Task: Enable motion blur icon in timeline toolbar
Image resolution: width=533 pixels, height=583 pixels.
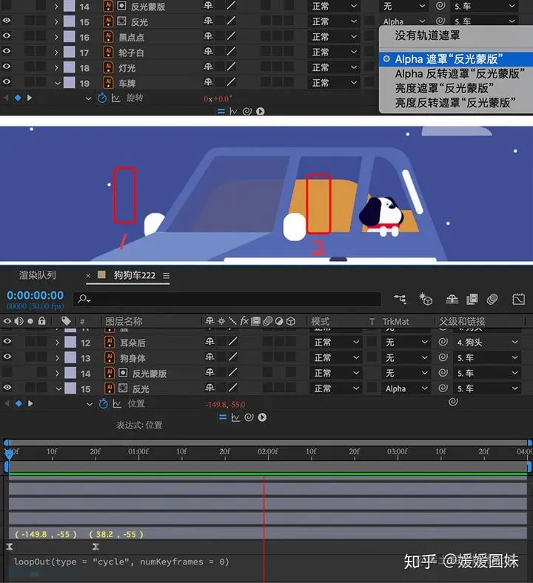Action: pos(492,299)
